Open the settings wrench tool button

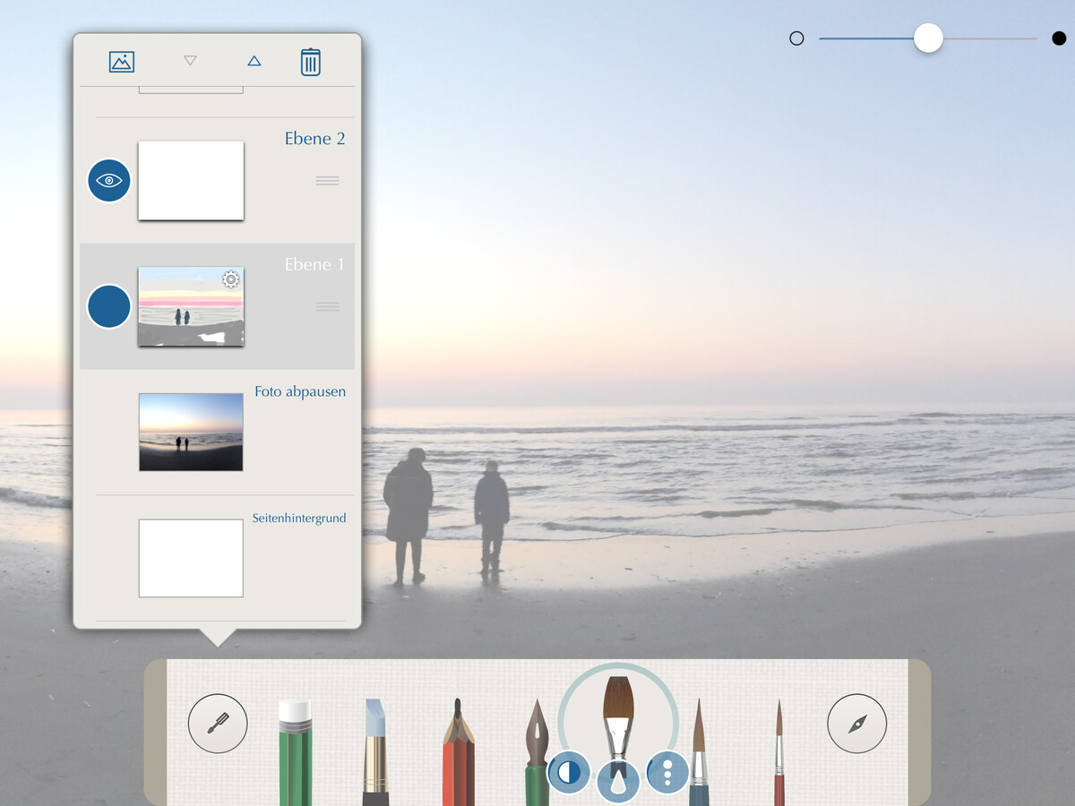[x=218, y=724]
